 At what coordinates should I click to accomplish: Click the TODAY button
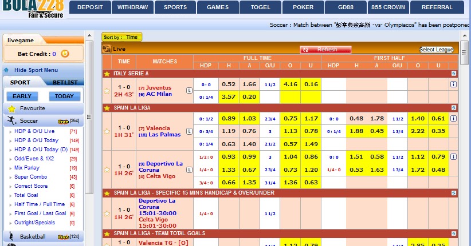click(x=64, y=96)
